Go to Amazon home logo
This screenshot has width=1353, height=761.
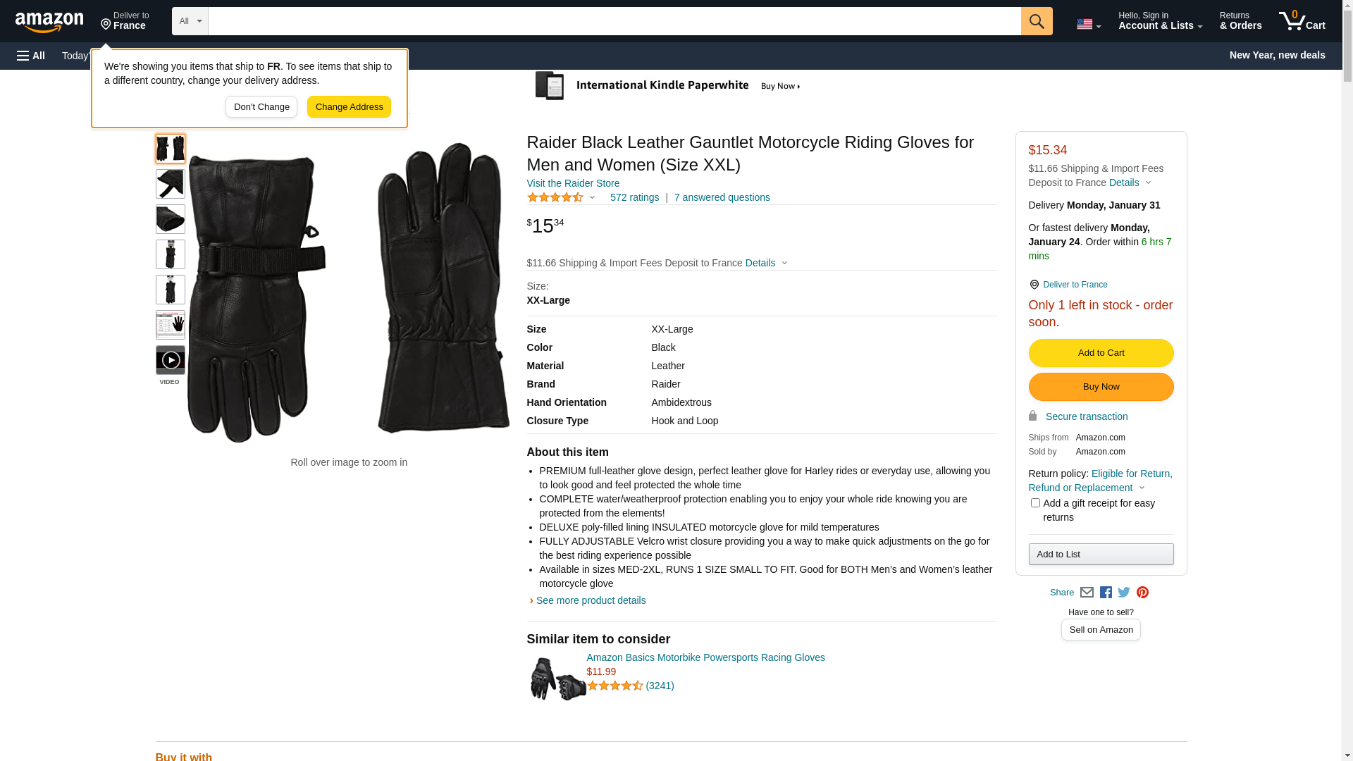[x=49, y=22]
